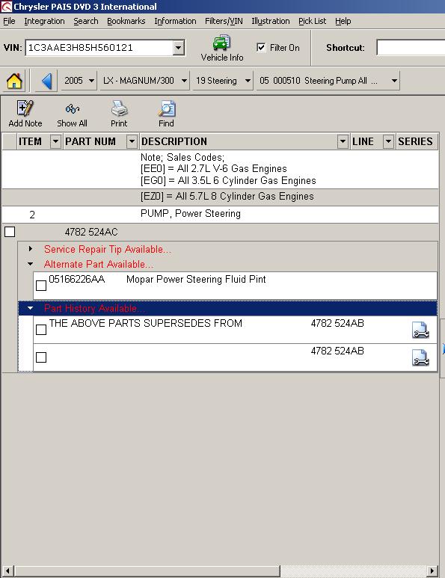Click the EG0 3.5L engine note
The image size is (445, 578).
click(x=228, y=180)
